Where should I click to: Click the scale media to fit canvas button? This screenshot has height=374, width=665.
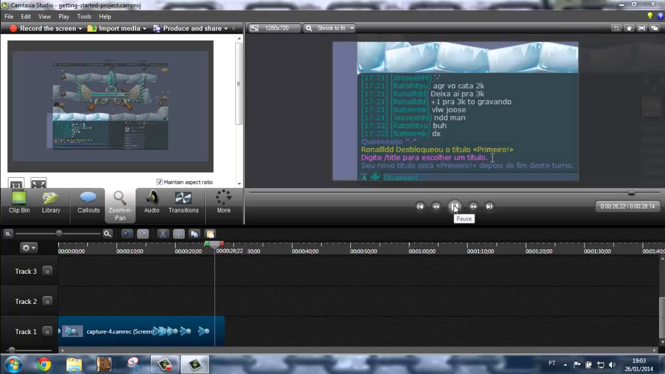coord(38,184)
